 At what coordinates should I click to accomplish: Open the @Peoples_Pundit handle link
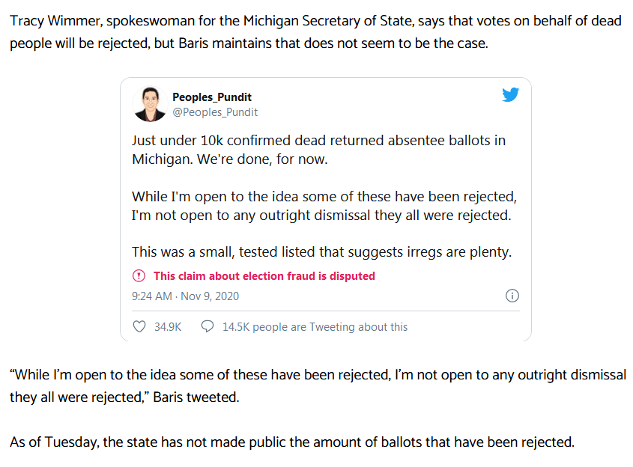pyautogui.click(x=215, y=112)
